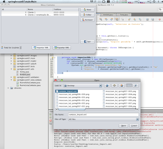Select the Cliente 2 renomeado row
The height and width of the screenshot is (149, 163).
tap(40, 15)
